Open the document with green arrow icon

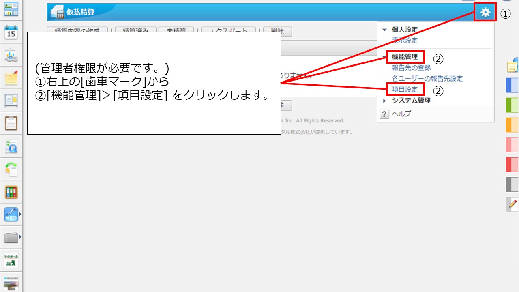[x=11, y=169]
